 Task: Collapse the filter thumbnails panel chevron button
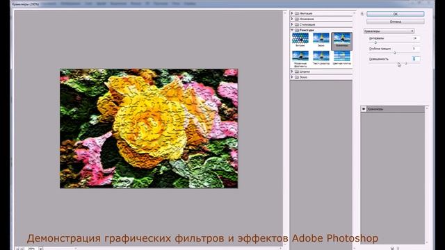362,14
